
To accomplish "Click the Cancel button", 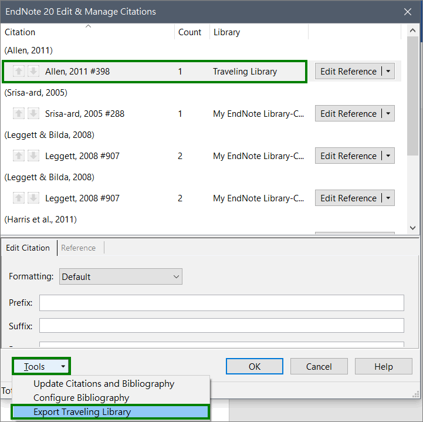I will 319,366.
